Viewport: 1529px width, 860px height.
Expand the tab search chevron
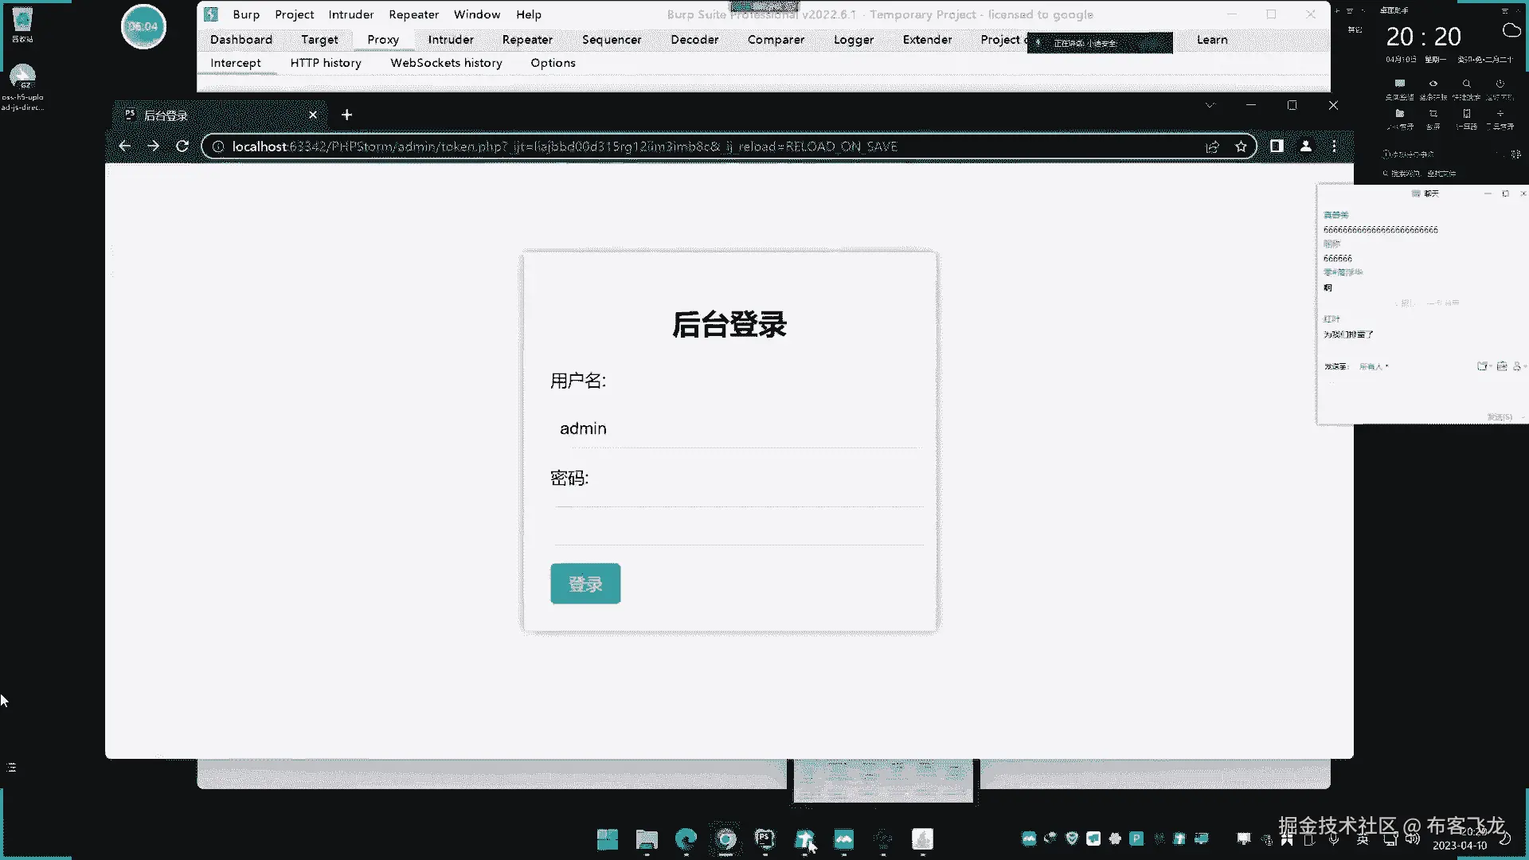[x=1210, y=105]
